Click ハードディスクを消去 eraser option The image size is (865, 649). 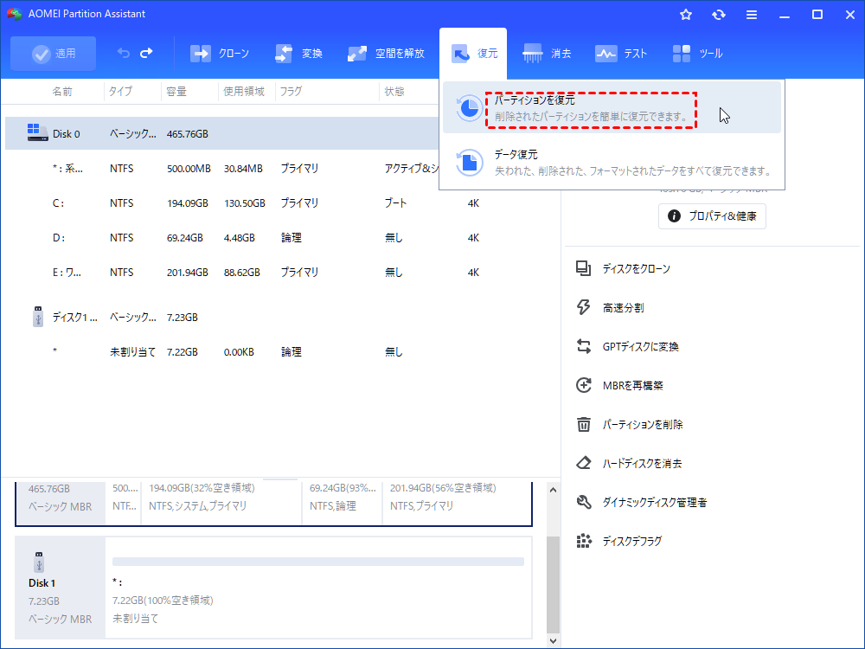tap(628, 463)
